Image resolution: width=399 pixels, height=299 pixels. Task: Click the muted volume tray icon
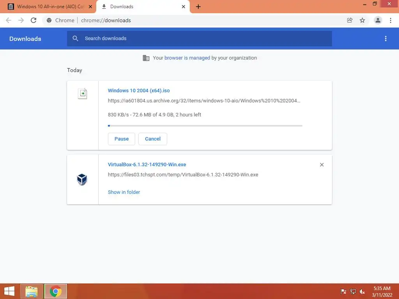362,291
